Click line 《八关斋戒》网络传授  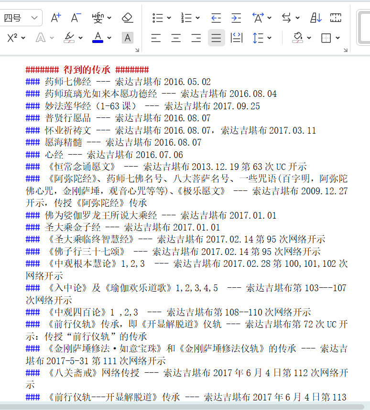coord(187,378)
